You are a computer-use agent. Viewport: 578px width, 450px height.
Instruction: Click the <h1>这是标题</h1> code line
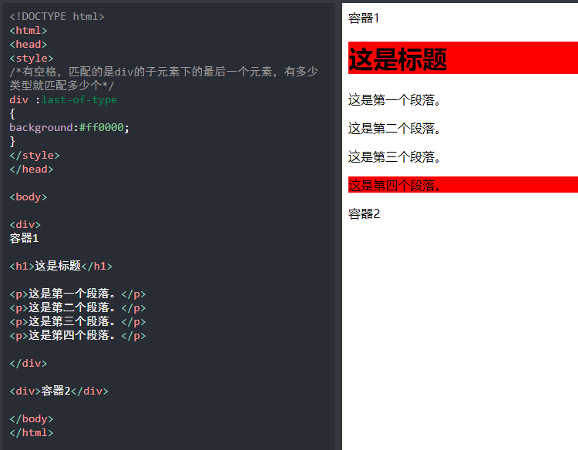tap(61, 266)
